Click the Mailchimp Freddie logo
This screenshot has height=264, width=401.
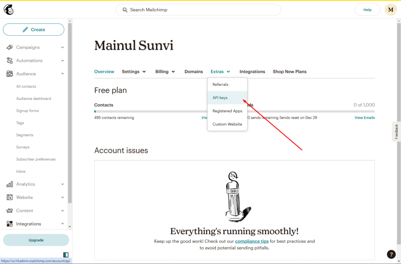tap(9, 10)
